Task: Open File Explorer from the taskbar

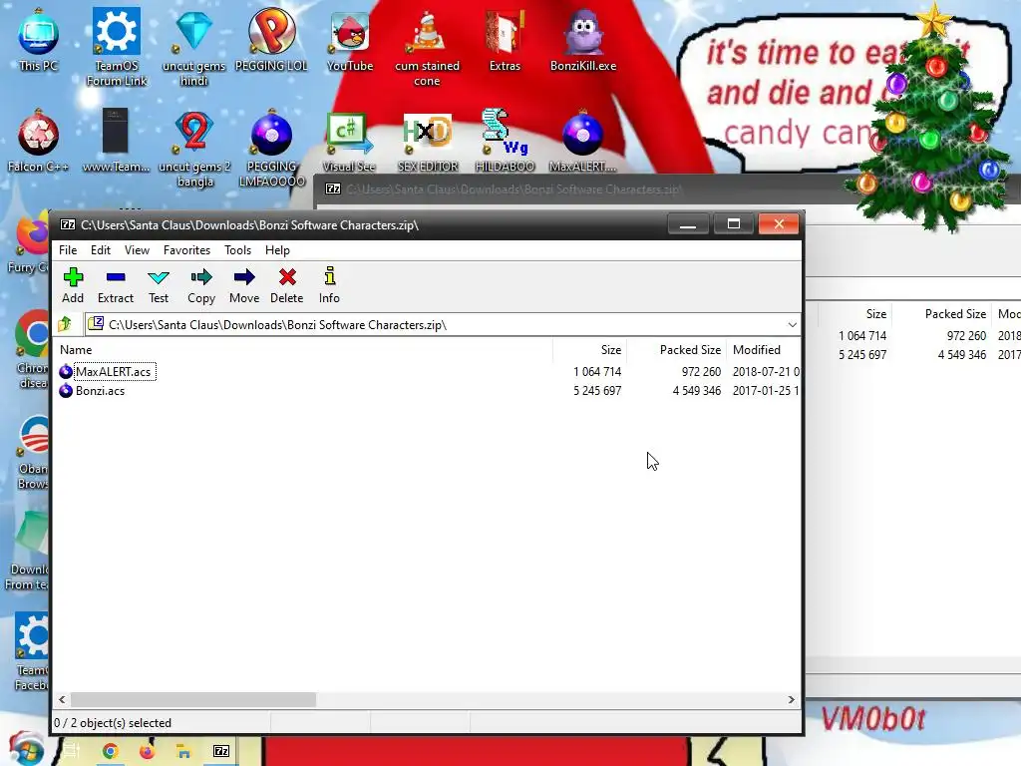Action: click(184, 751)
